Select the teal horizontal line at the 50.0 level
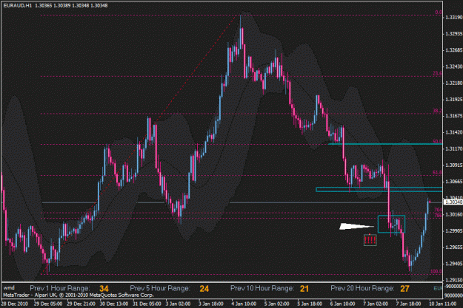 tap(385, 144)
